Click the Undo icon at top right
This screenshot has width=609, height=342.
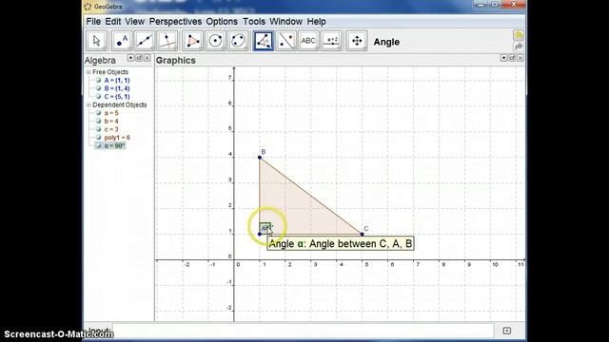pos(518,35)
